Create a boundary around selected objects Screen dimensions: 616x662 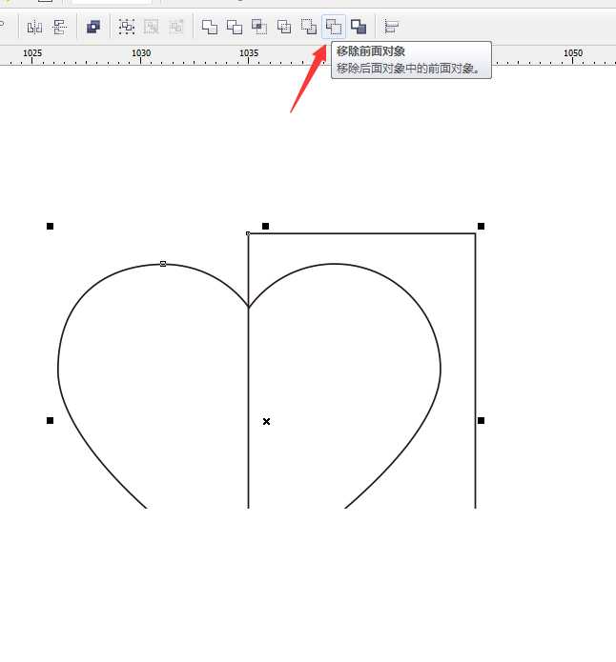click(359, 27)
